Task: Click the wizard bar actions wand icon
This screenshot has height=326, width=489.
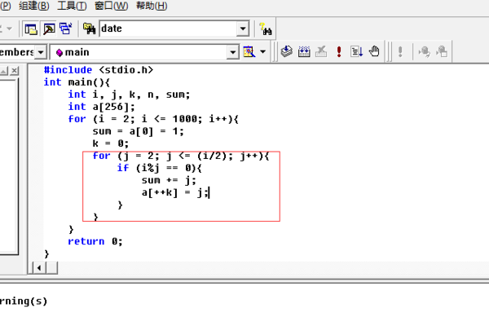Action: click(249, 52)
